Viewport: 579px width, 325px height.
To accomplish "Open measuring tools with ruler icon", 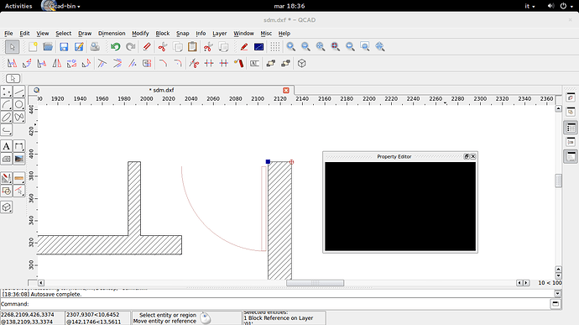I will click(x=18, y=178).
